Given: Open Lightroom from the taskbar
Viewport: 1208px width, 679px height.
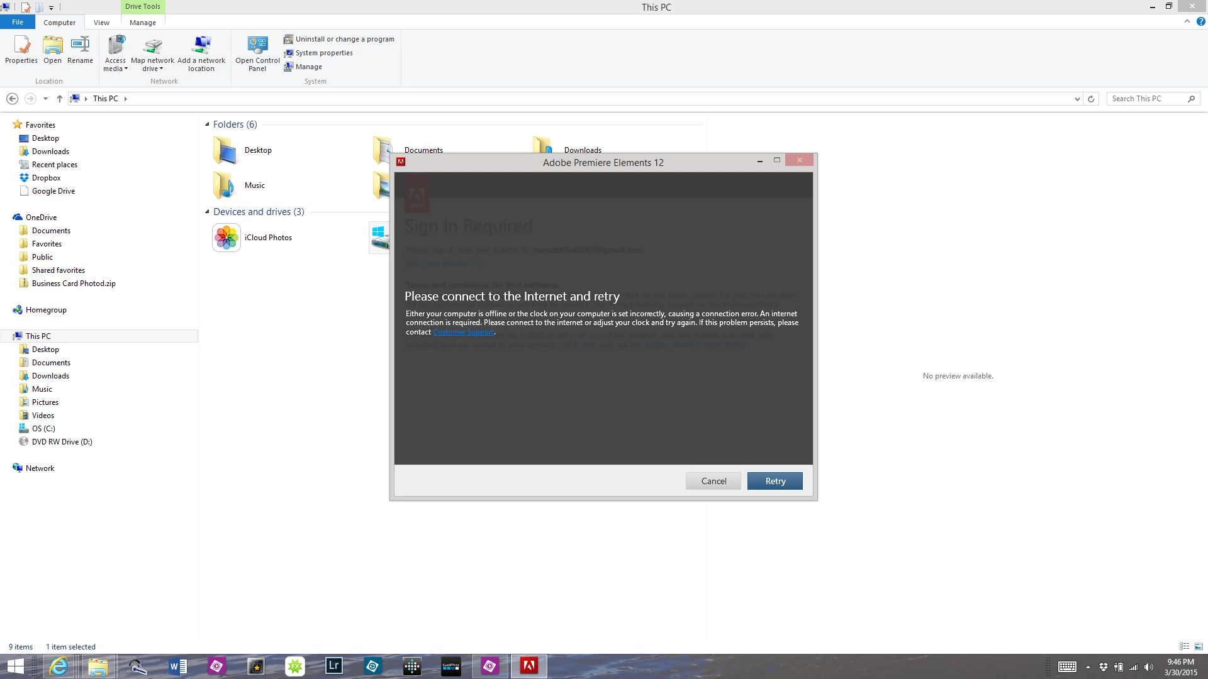Looking at the screenshot, I should click(x=333, y=666).
